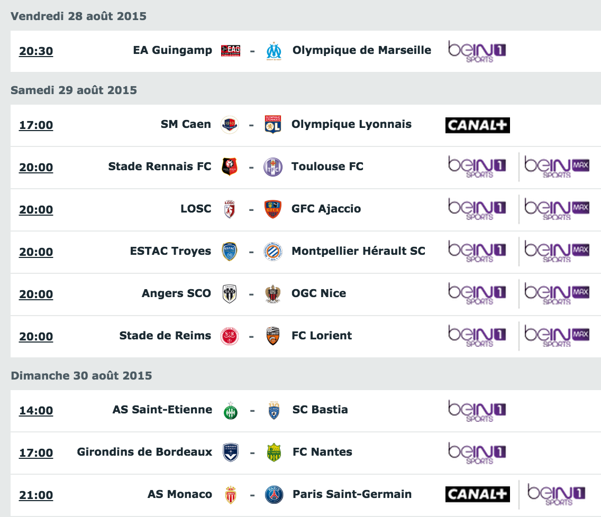Click the Toulouse FC purple crest
The width and height of the screenshot is (601, 517).
pyautogui.click(x=273, y=167)
